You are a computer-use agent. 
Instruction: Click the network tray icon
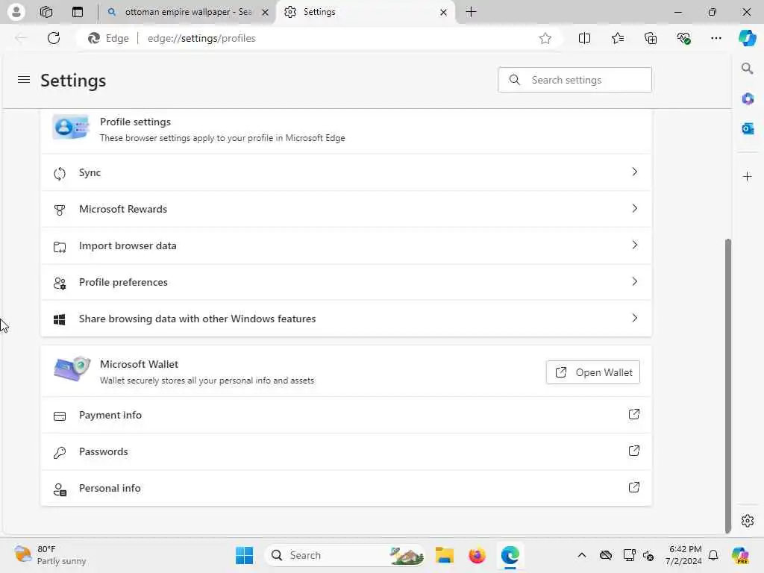[x=629, y=555]
